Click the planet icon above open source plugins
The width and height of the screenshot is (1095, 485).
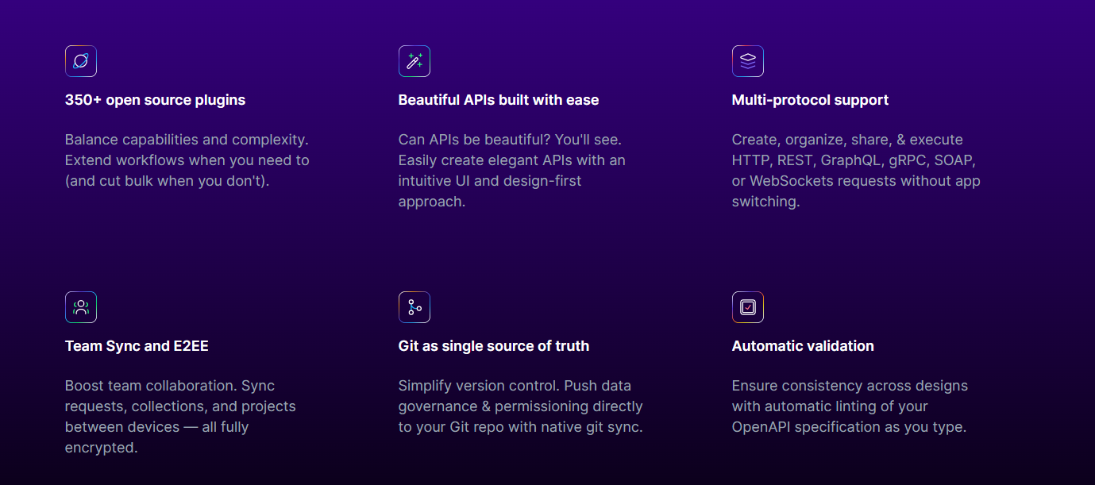click(81, 61)
